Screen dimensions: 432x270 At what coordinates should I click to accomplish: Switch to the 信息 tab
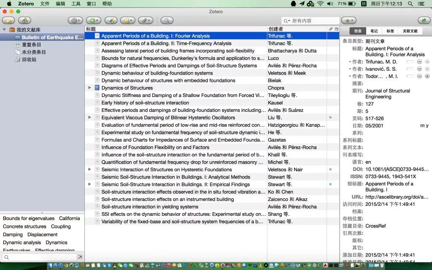point(358,31)
